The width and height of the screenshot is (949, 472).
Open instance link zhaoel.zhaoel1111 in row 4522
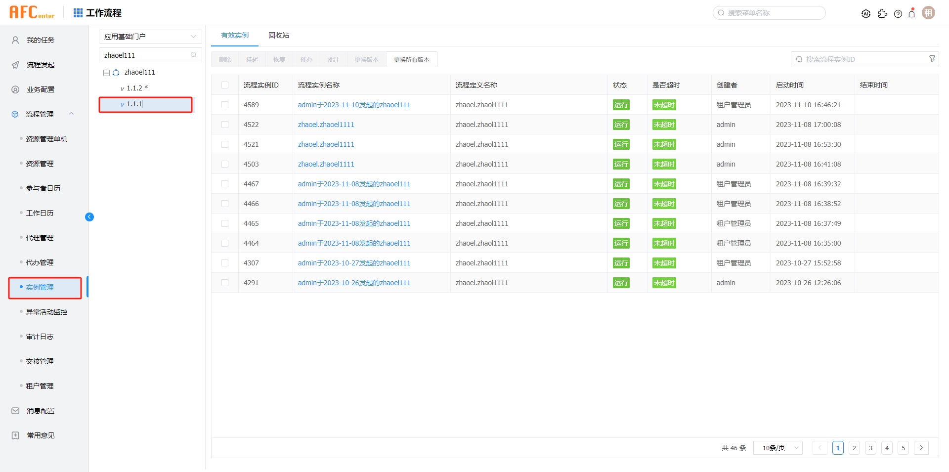click(326, 124)
